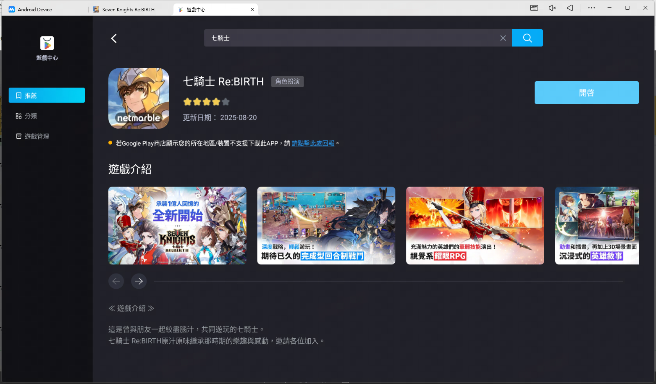Open the virtual keyboard icon in title bar
This screenshot has height=384, width=656.
[534, 8]
